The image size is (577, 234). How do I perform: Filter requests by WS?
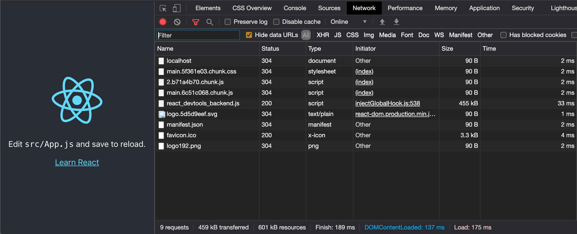pos(439,35)
